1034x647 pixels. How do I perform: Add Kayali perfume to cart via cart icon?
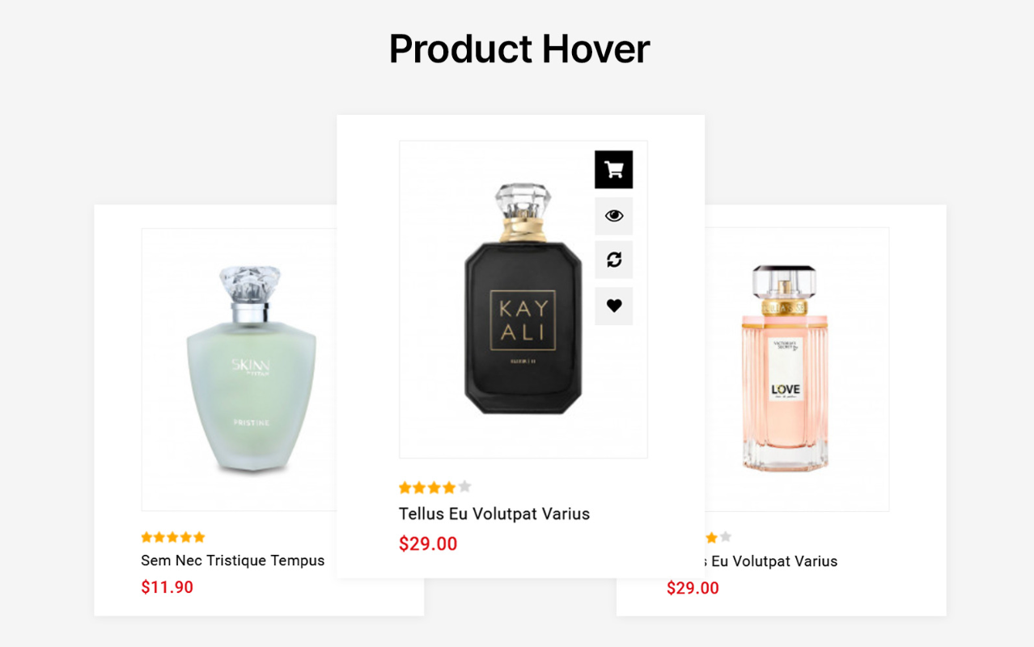(613, 170)
